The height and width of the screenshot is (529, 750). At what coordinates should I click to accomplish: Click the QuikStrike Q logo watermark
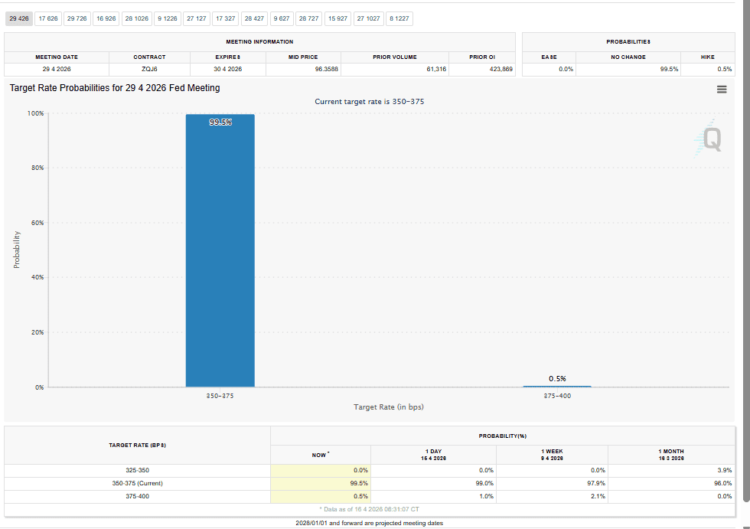[x=708, y=139]
